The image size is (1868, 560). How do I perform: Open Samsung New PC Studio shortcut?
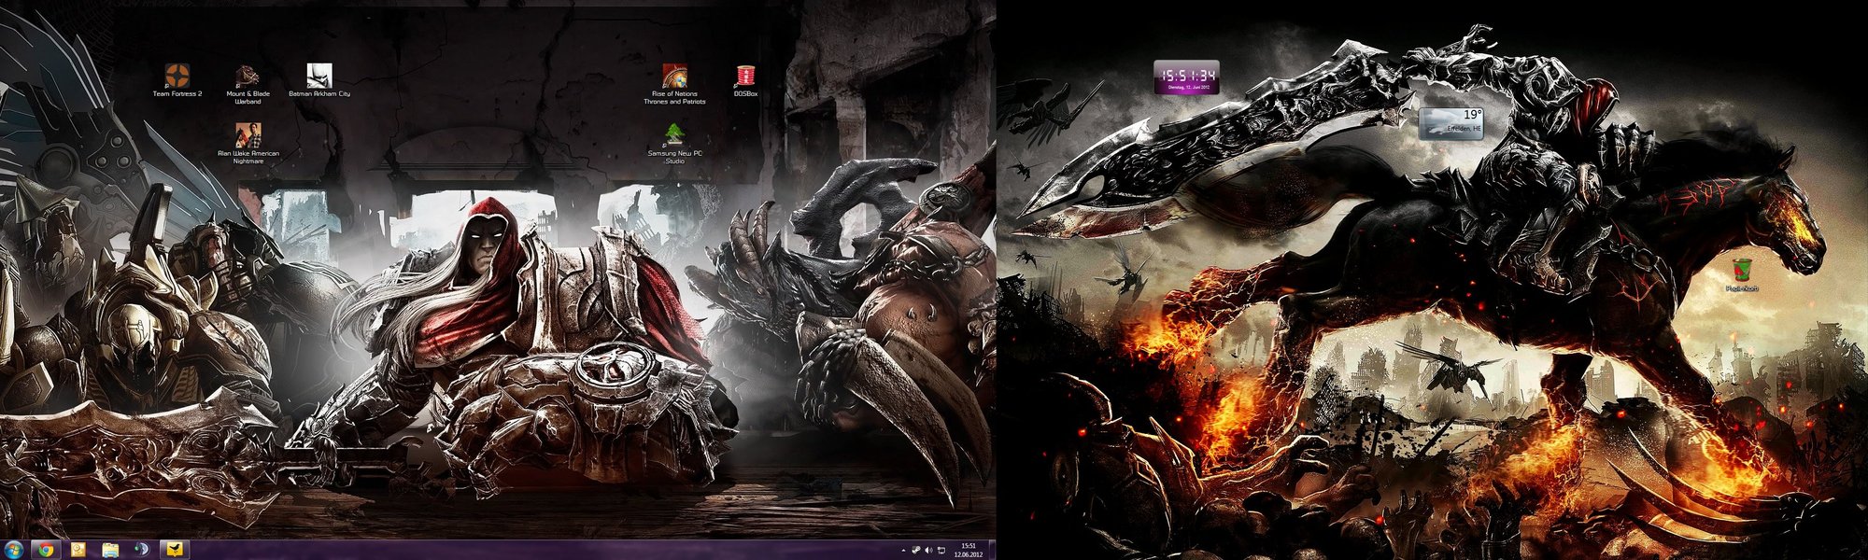674,136
